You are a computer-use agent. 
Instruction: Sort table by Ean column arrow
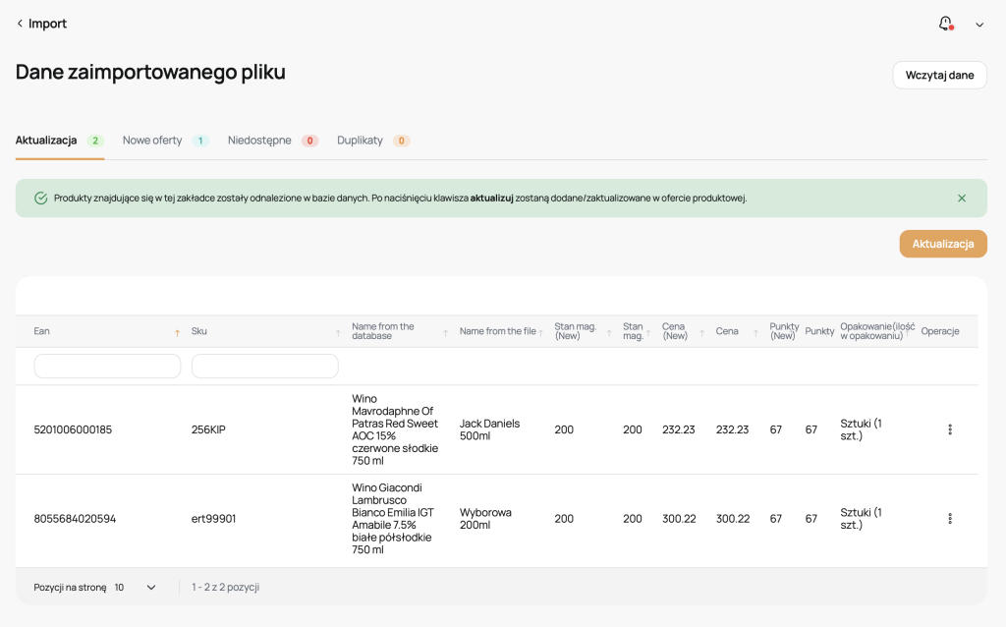pyautogui.click(x=177, y=333)
